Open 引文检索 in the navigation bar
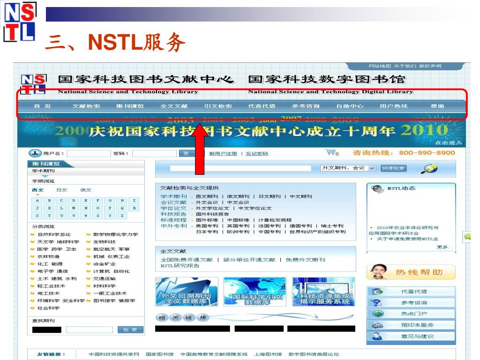480x360 pixels. [218, 106]
